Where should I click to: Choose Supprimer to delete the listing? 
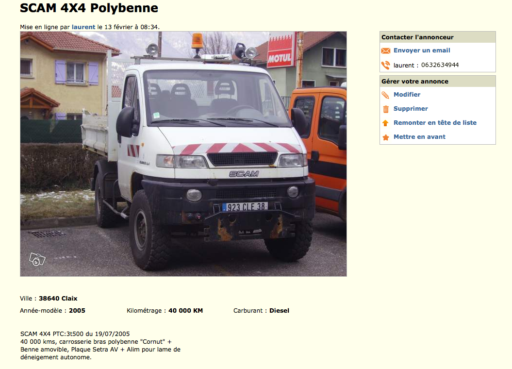click(x=411, y=108)
